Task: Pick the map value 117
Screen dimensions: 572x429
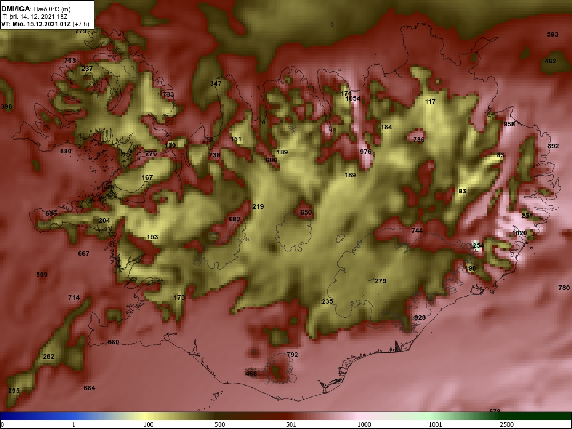Action: tap(431, 101)
